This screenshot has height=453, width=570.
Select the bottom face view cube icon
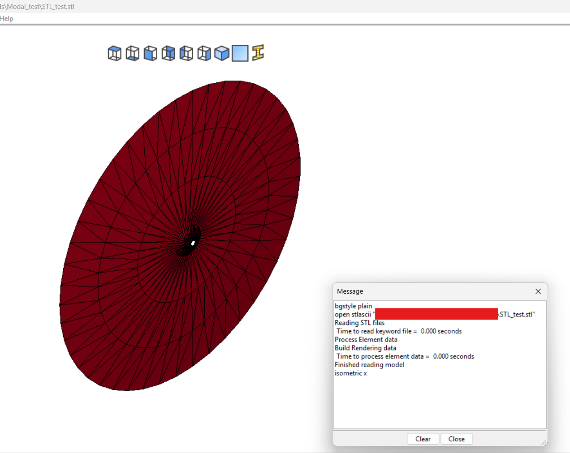click(x=133, y=53)
